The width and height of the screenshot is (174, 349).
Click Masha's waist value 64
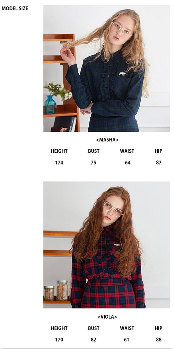[127, 163]
